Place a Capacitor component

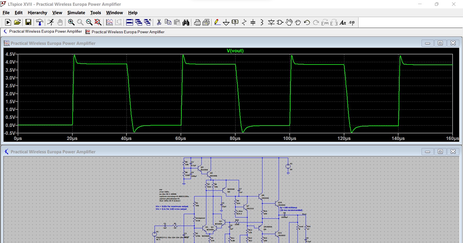253,22
